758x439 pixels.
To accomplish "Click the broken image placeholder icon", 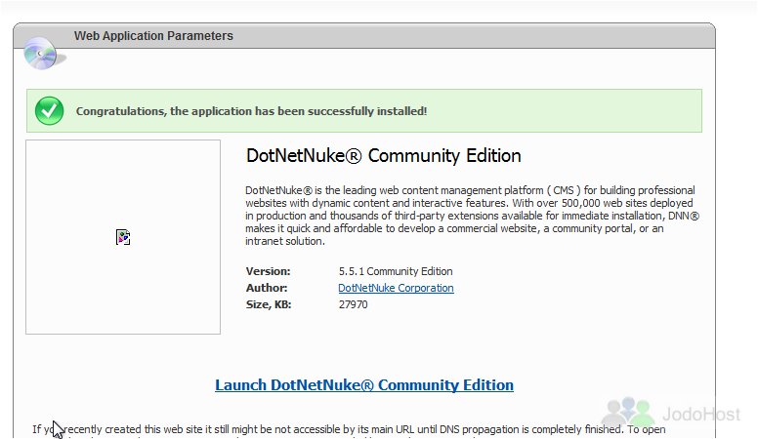I will 123,237.
